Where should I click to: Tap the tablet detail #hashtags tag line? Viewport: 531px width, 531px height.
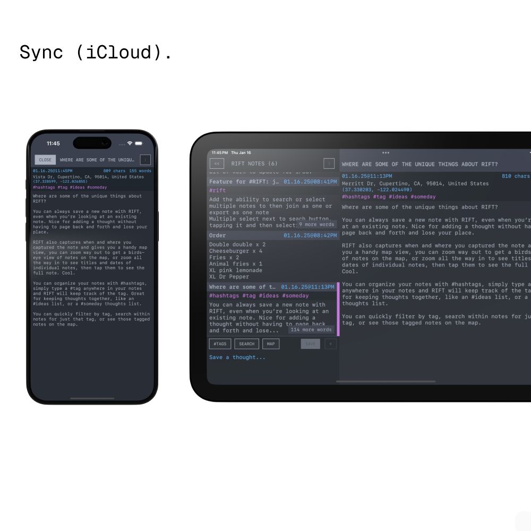pos(389,197)
